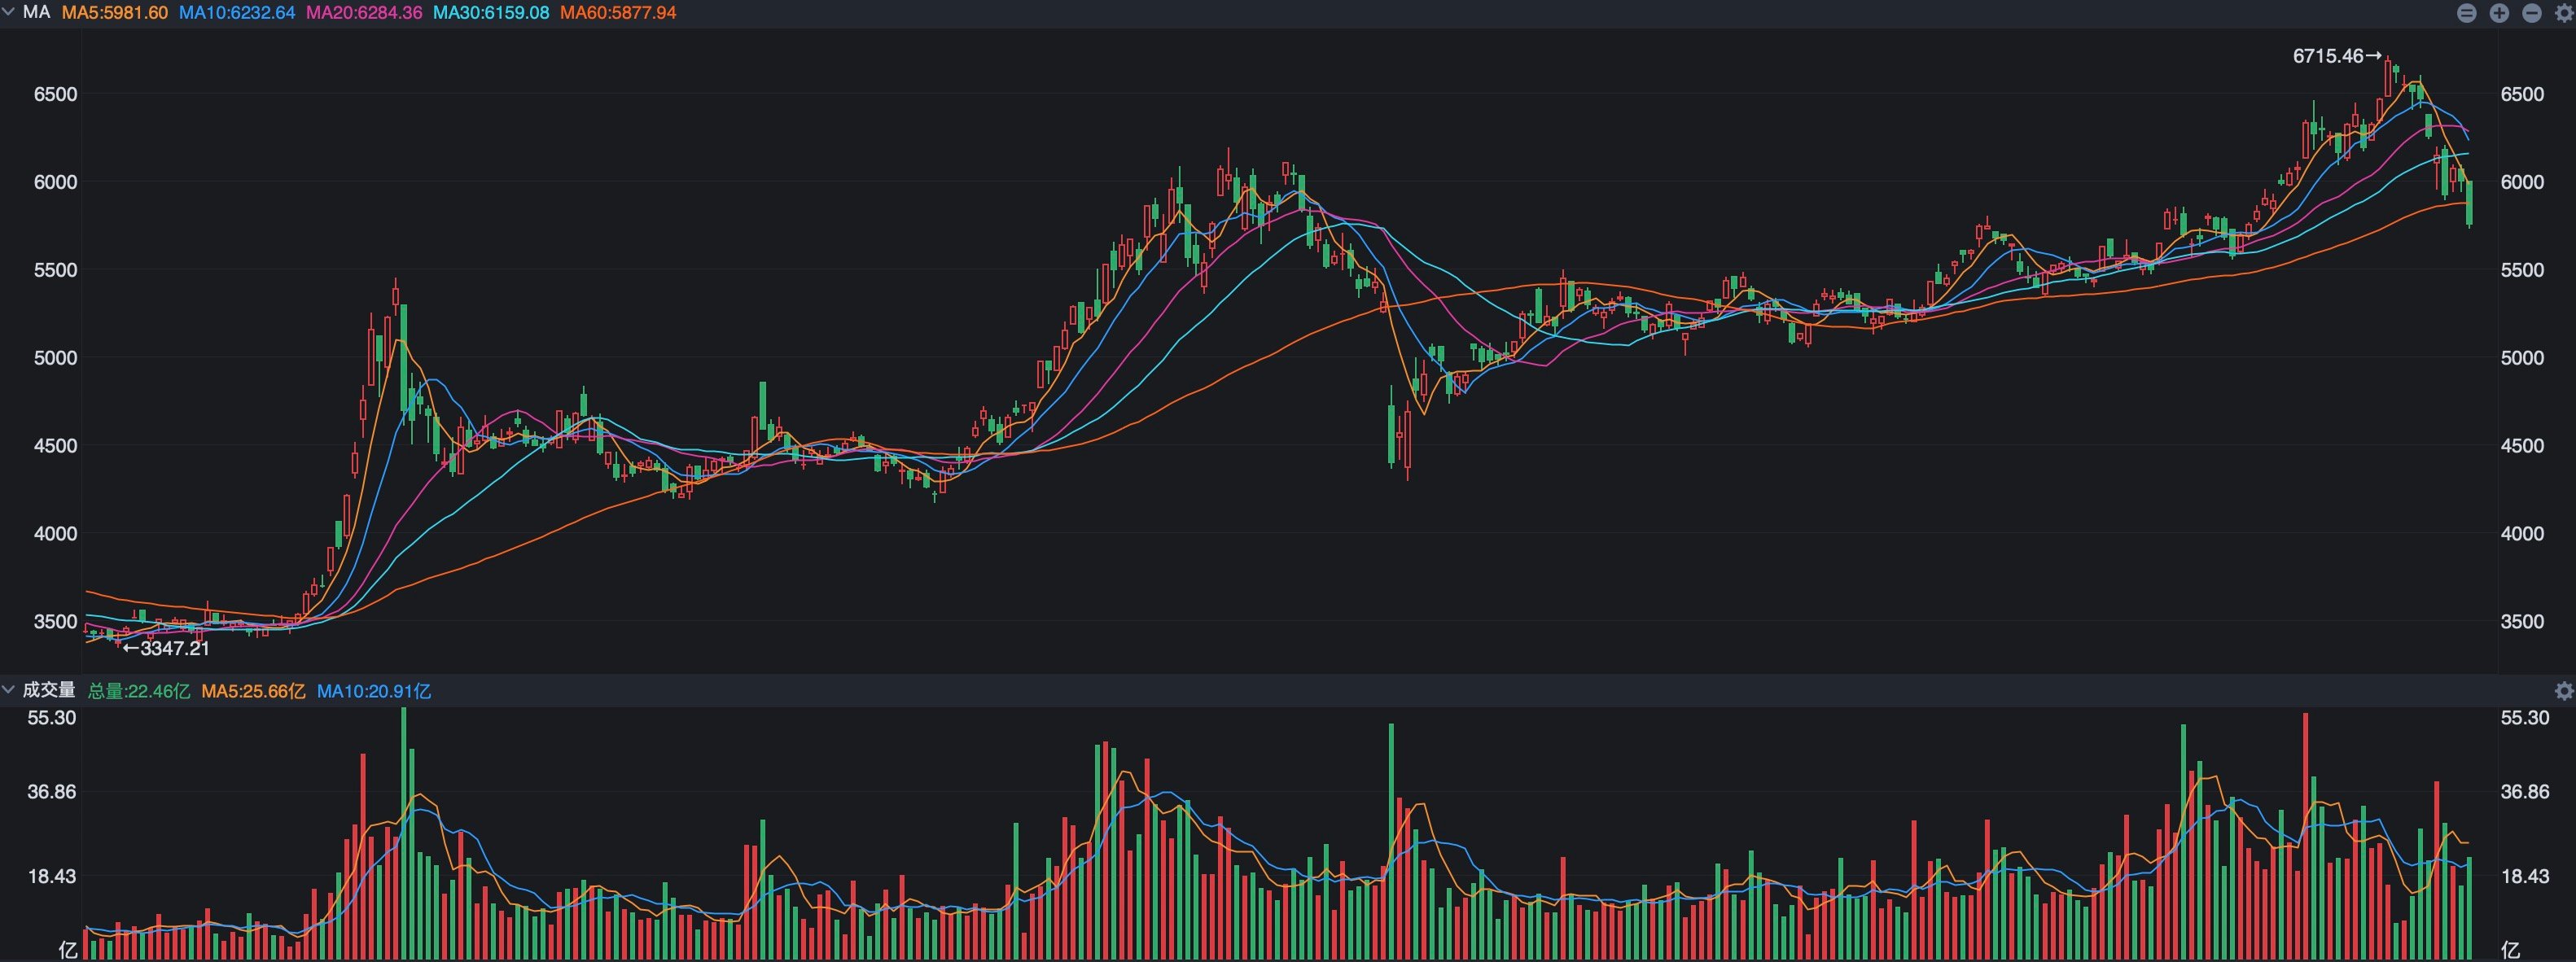Collapse the MA panel chevron
2576x962 pixels.
[9, 12]
